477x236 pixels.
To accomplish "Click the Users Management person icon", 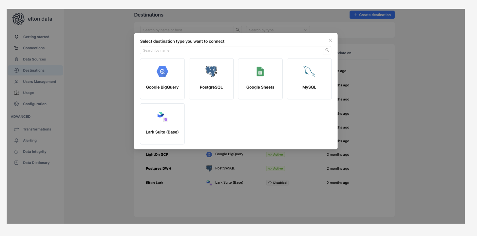I will click(16, 82).
